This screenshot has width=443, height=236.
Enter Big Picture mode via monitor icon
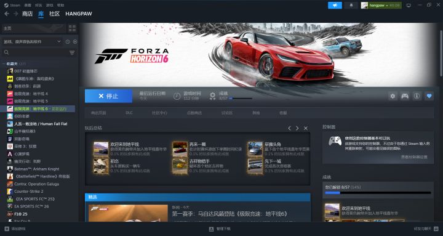409,6
